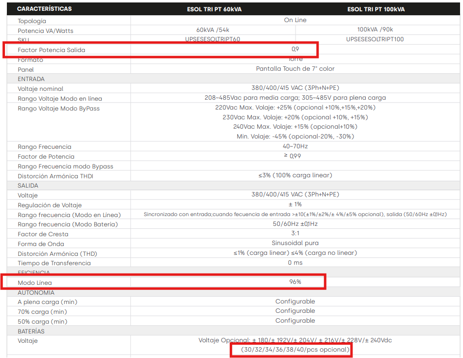This screenshot has height=358, width=463.
Task: Select the "Voltaje Opcional: ± 180/± 192V" line
Action: point(295,340)
